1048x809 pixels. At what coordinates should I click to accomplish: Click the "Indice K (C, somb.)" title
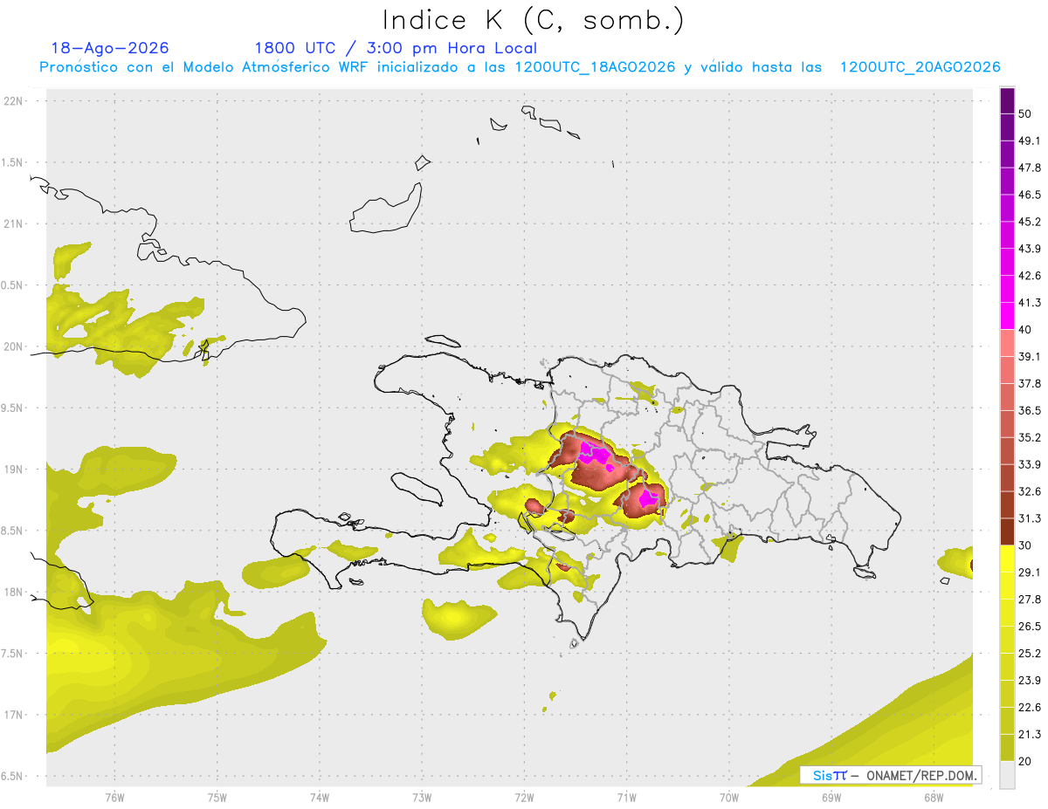click(534, 20)
